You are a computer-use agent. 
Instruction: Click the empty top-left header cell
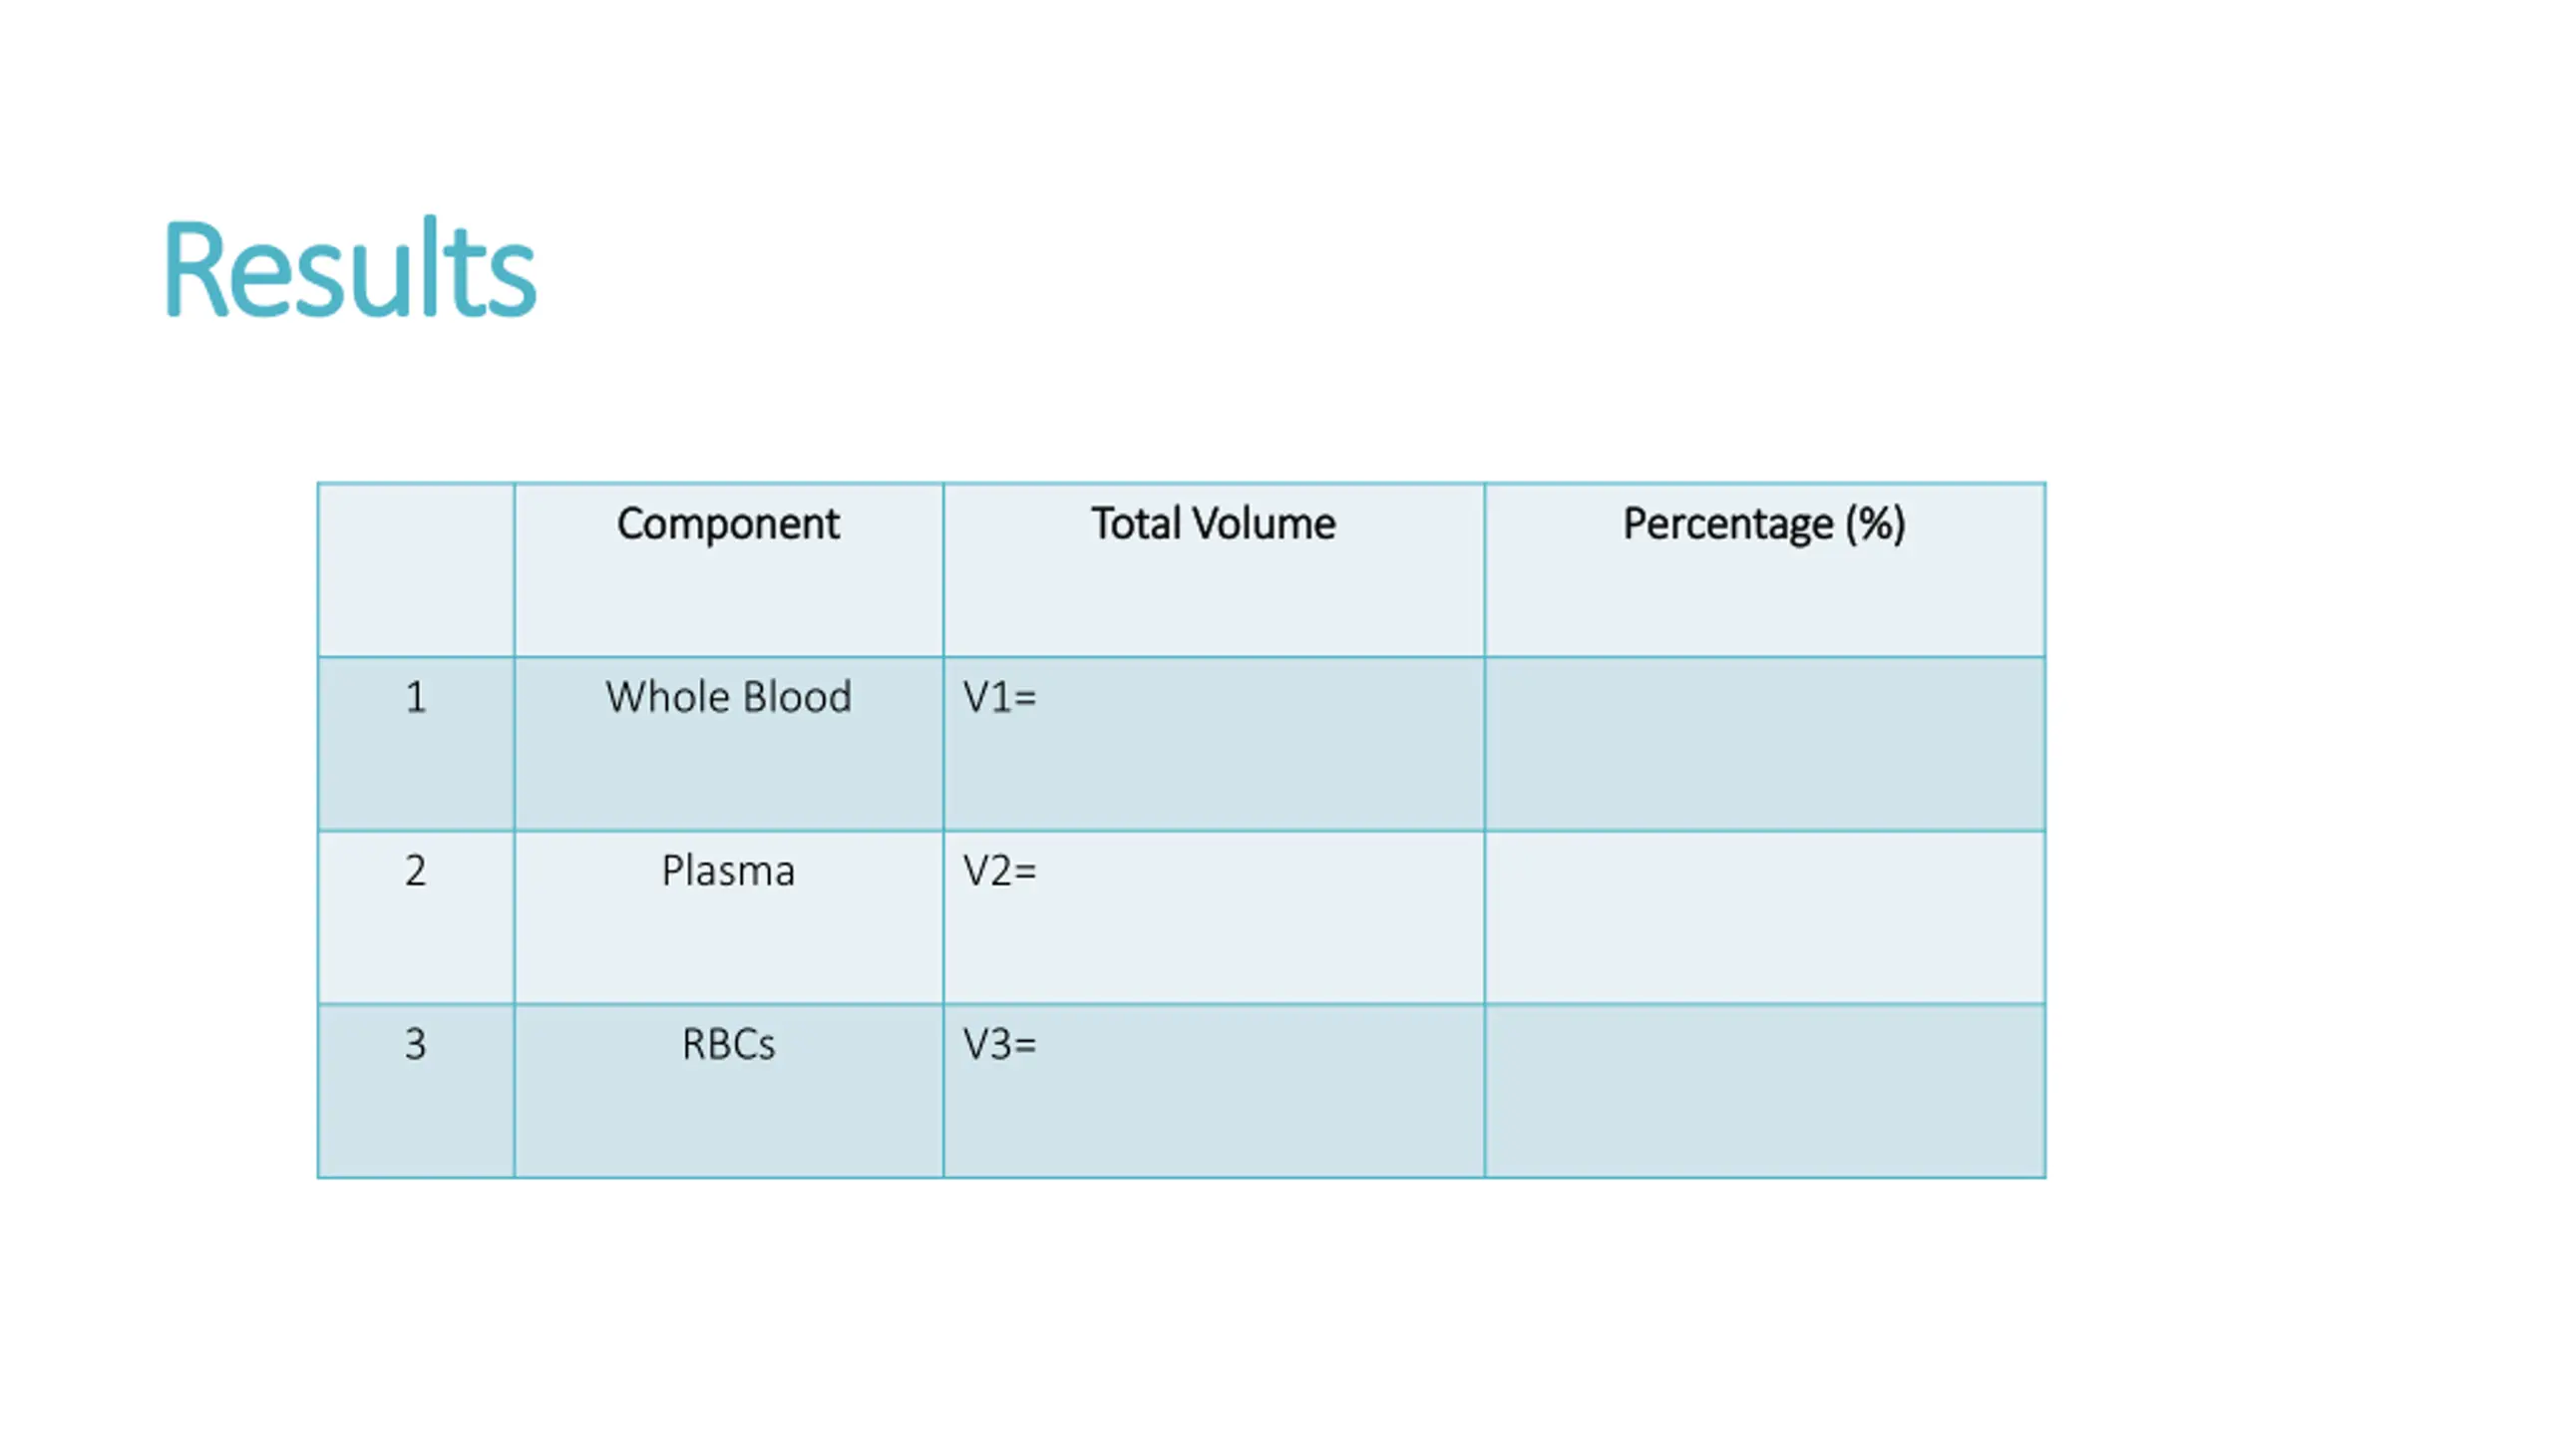pos(416,569)
